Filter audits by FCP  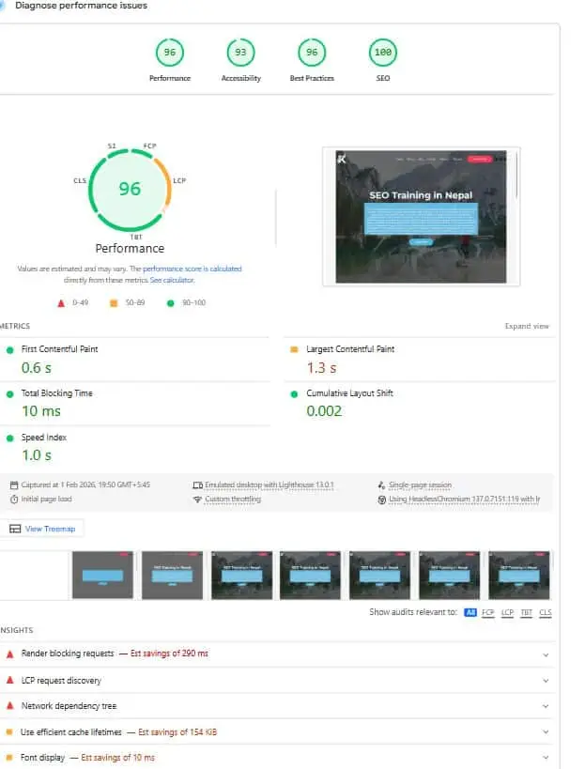[x=488, y=612]
